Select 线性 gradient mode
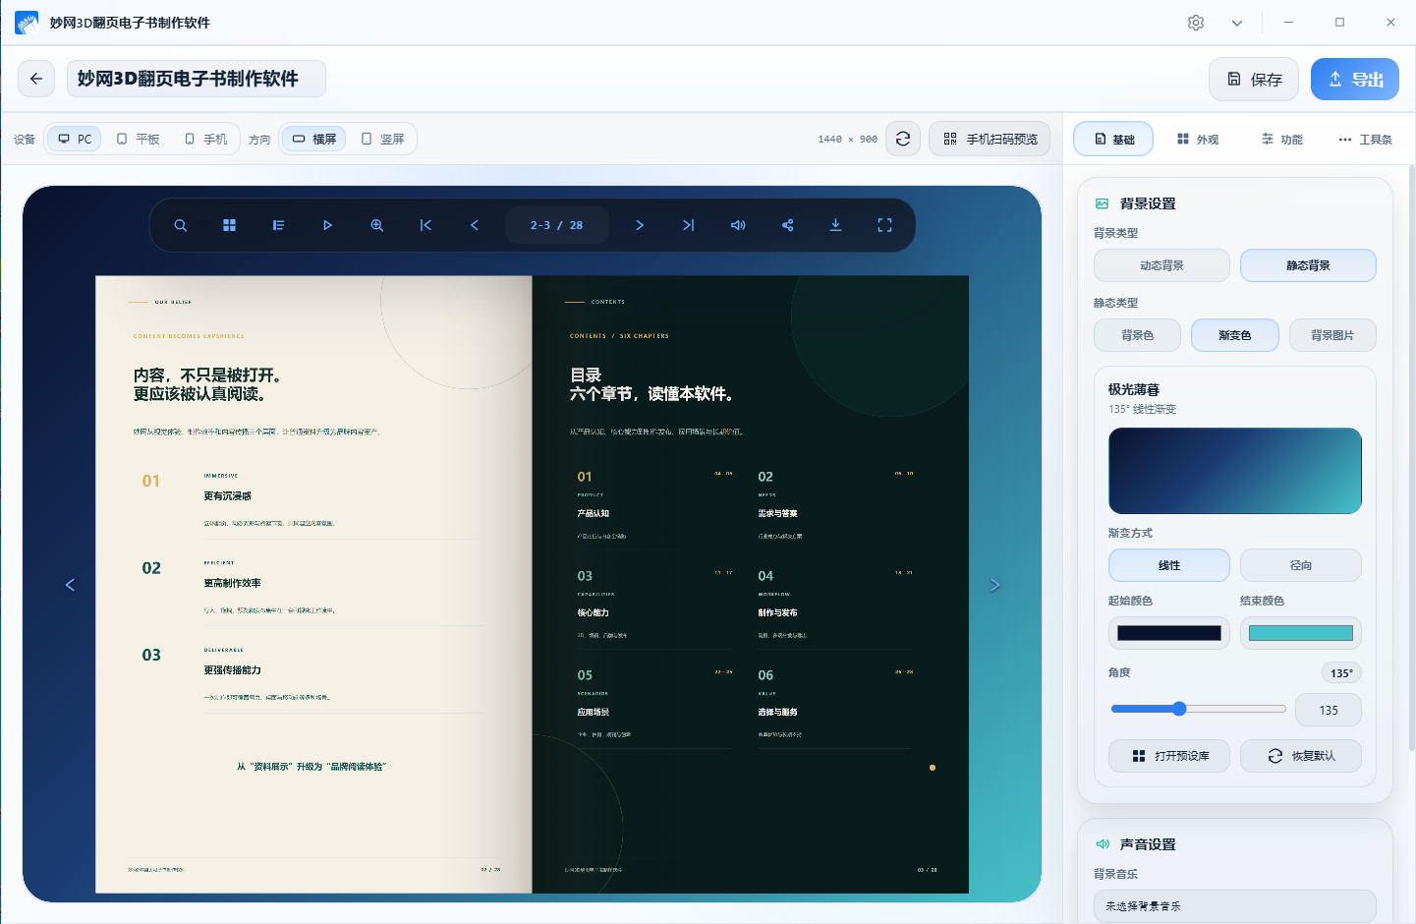This screenshot has width=1416, height=924. point(1169,565)
